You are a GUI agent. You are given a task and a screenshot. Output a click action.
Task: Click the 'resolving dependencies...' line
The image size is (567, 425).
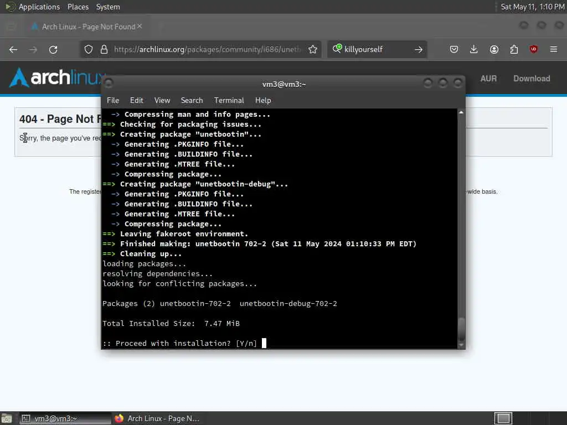tap(158, 273)
